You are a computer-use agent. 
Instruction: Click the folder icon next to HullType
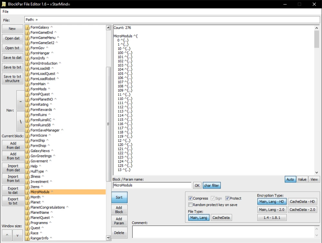click(27, 172)
